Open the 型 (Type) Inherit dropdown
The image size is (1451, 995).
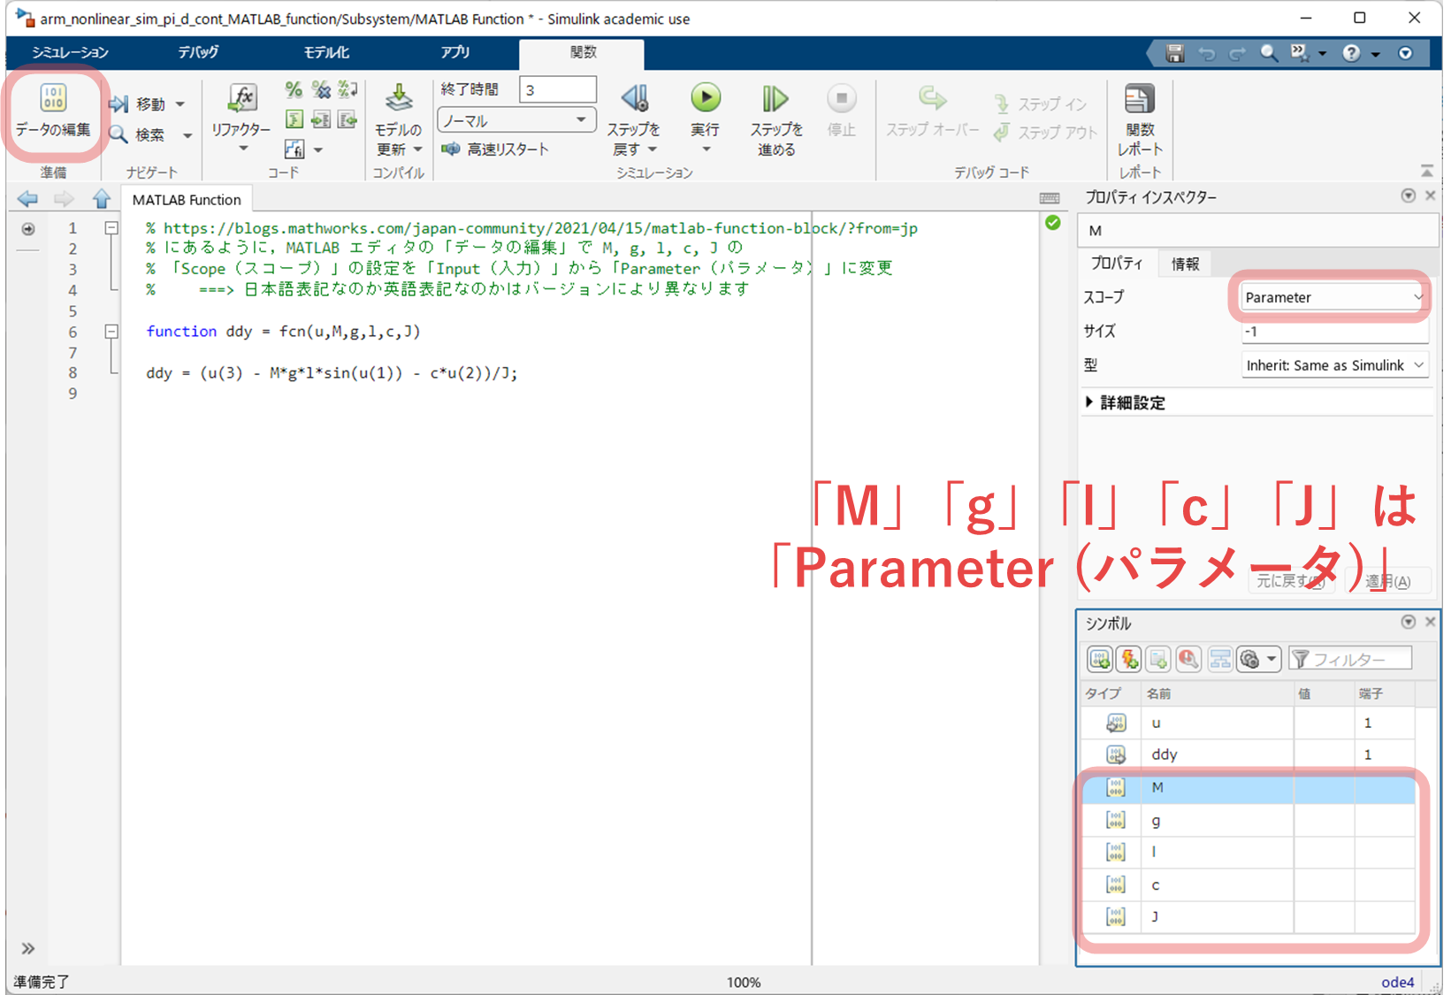(1335, 365)
